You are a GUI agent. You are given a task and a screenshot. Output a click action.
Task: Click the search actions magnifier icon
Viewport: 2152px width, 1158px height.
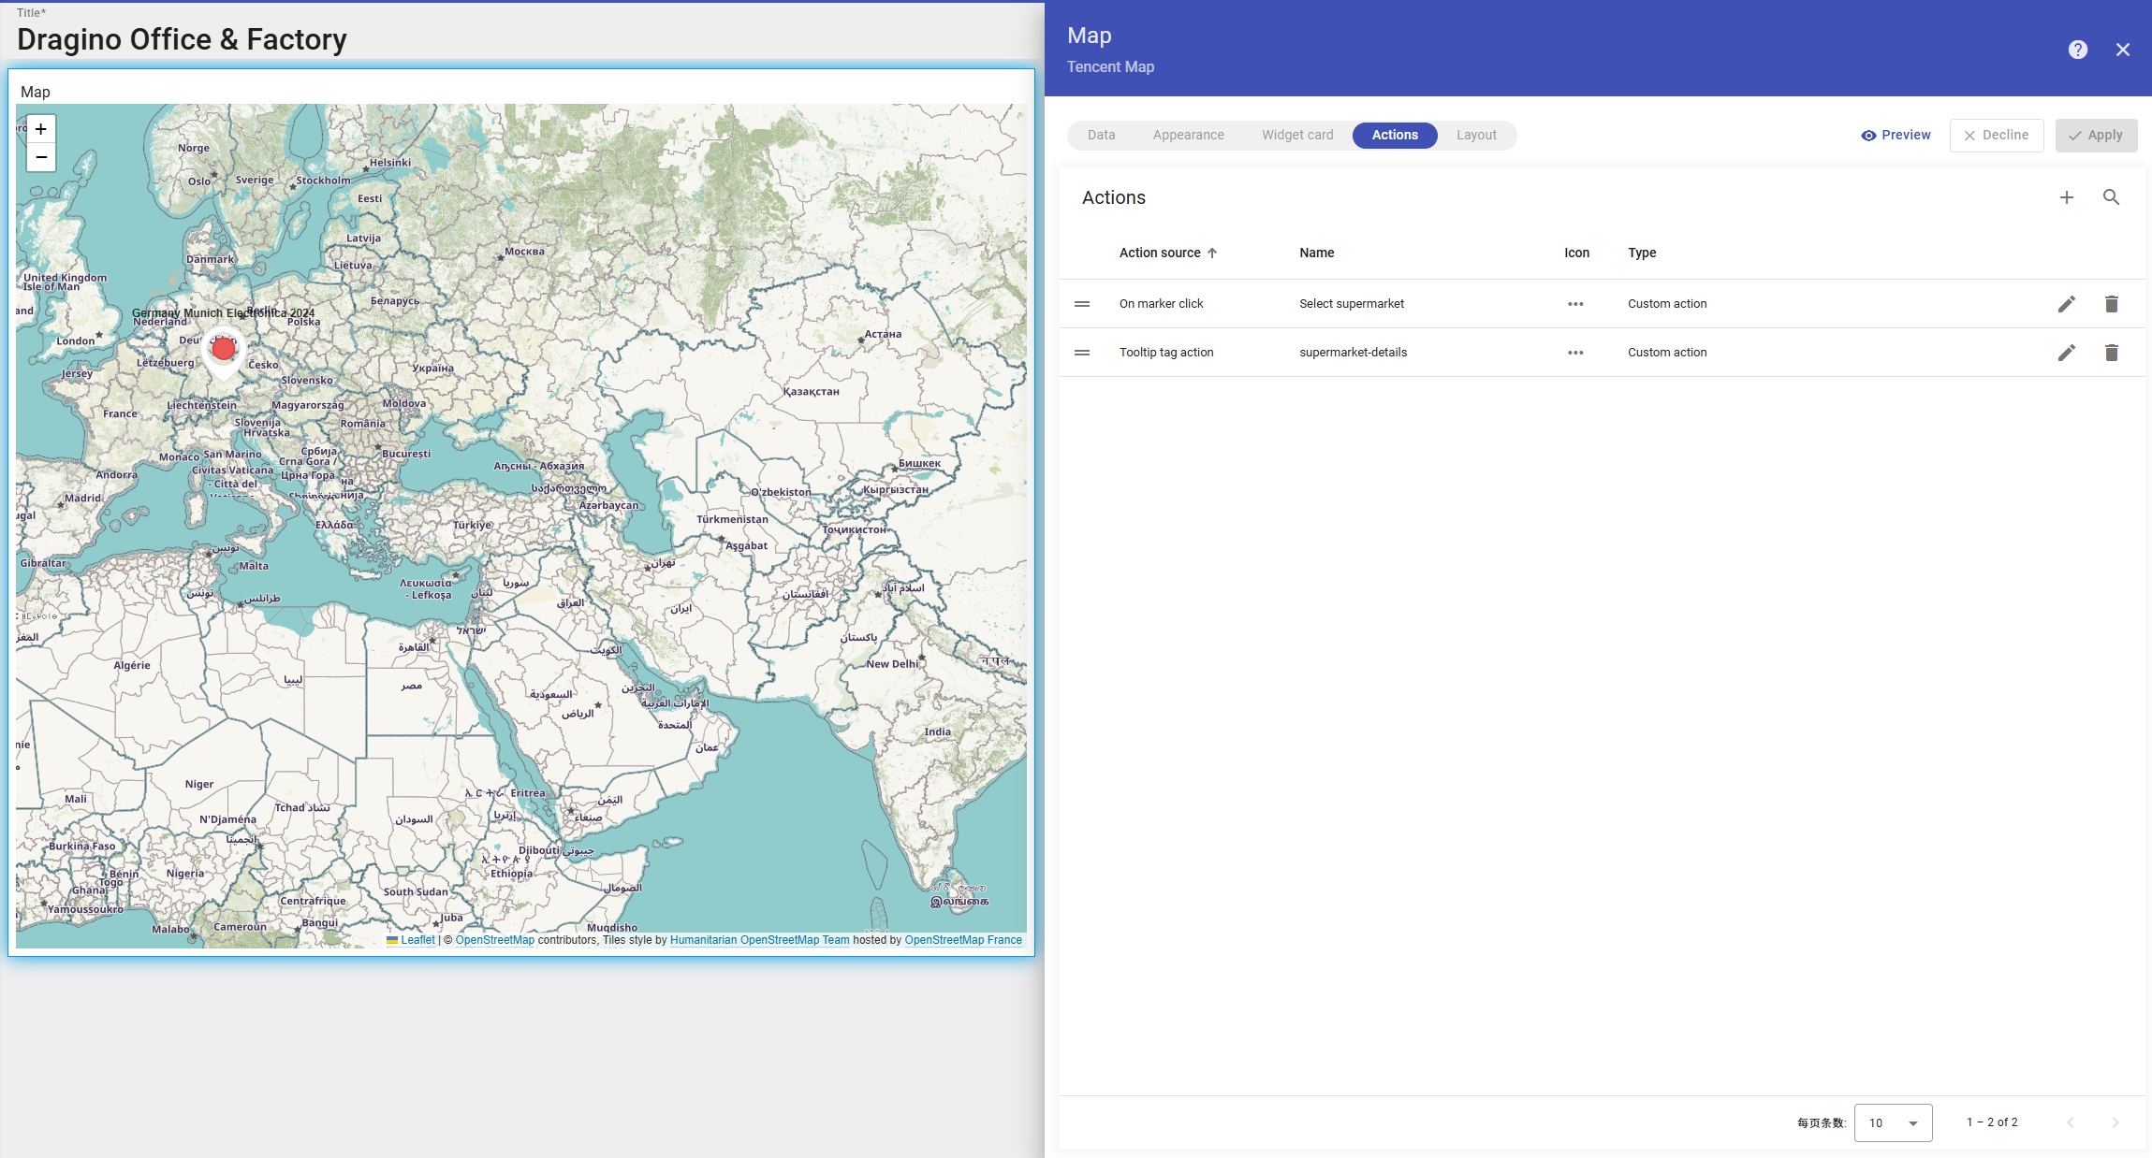click(x=2111, y=197)
